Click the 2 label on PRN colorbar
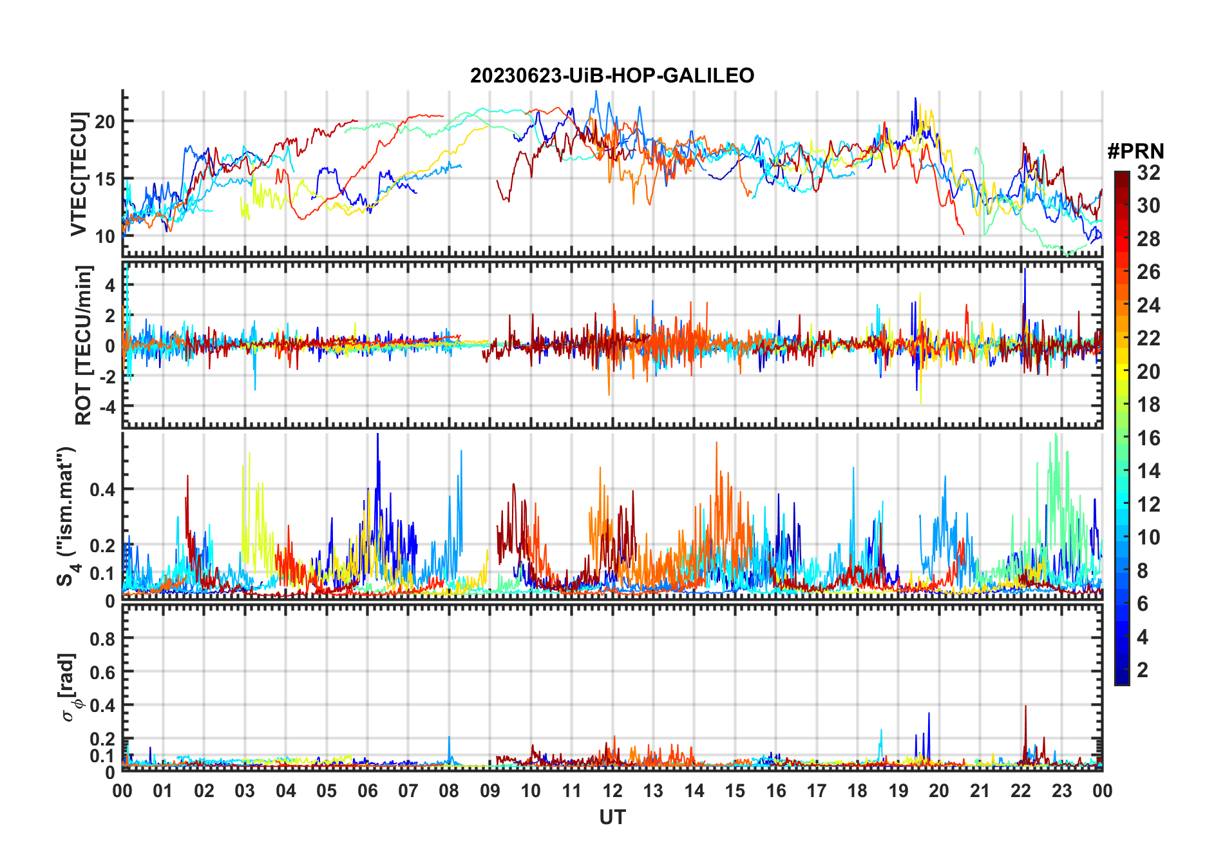 click(x=1143, y=670)
